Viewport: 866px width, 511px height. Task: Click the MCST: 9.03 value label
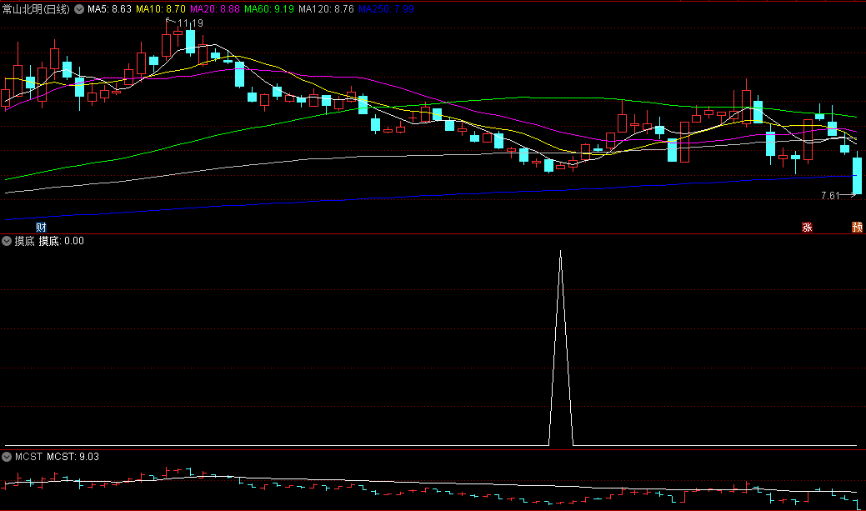click(73, 457)
